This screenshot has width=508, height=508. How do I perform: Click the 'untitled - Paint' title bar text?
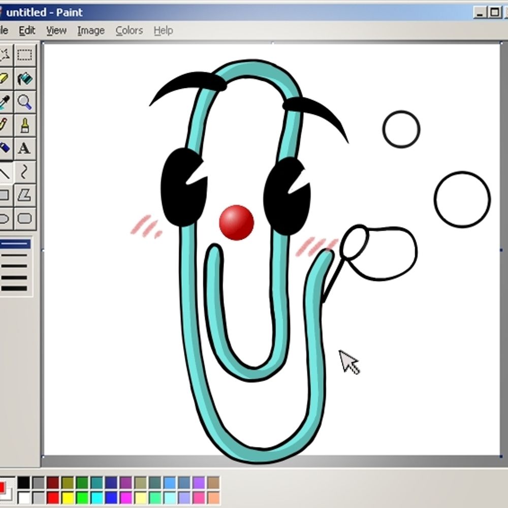[44, 13]
